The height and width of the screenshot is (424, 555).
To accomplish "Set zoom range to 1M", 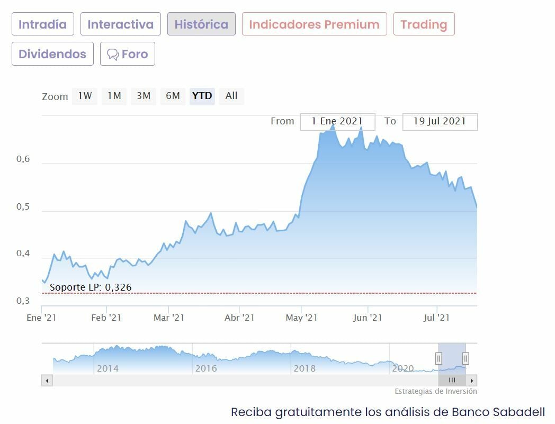I will (x=114, y=96).
